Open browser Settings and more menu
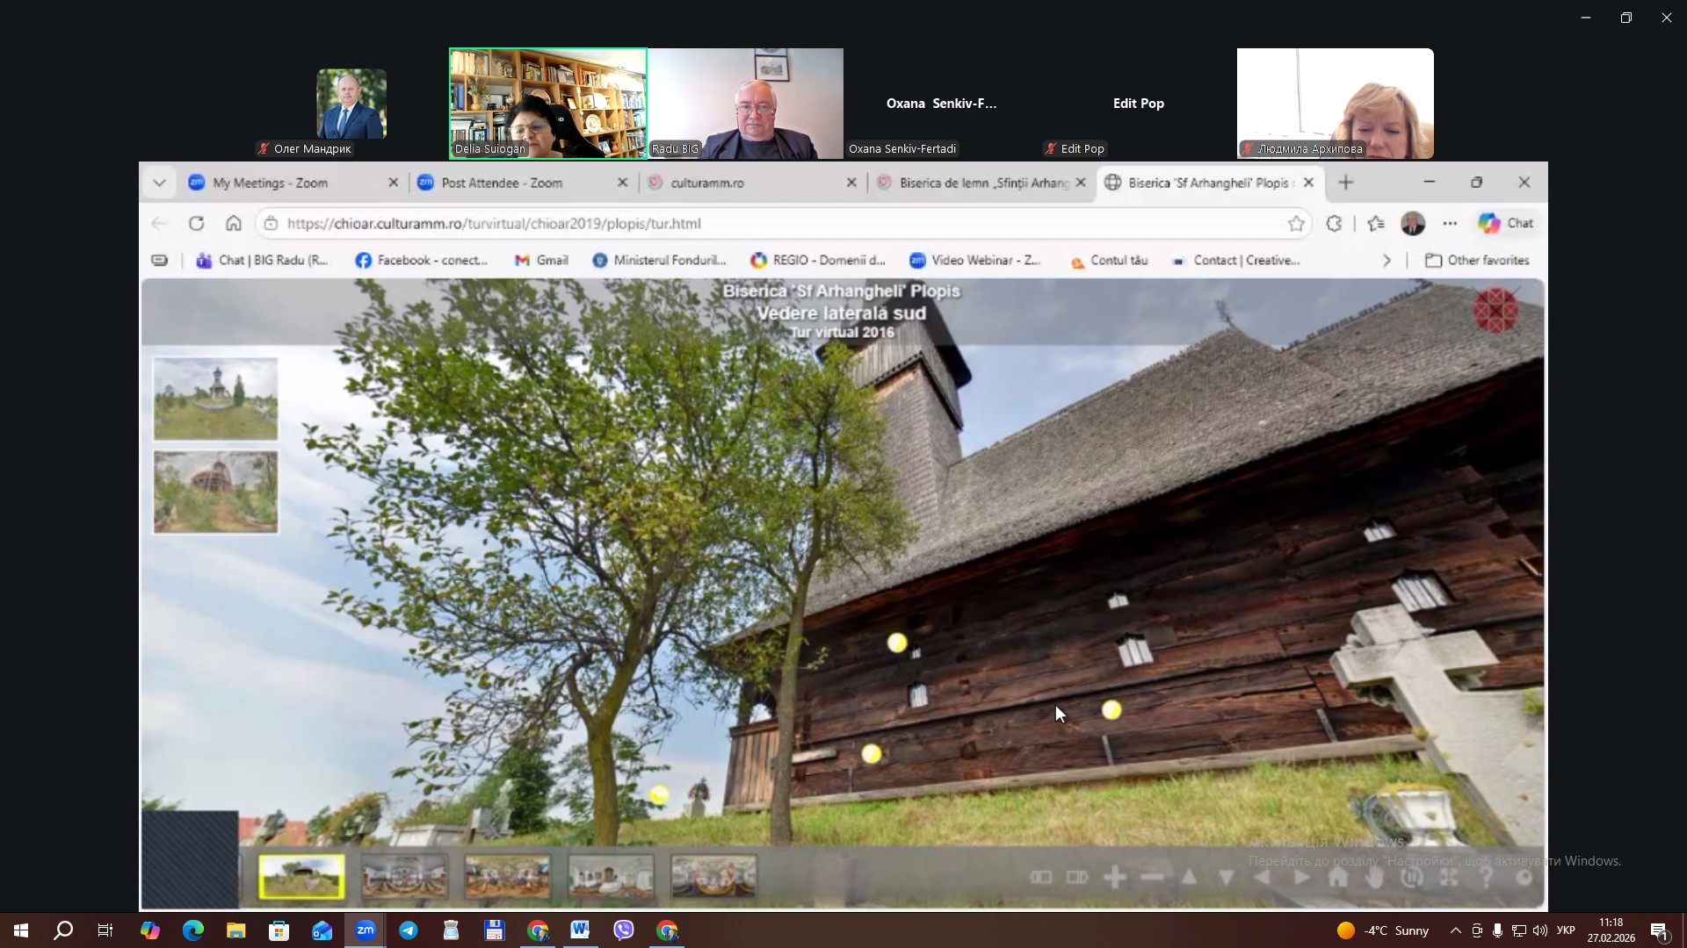The height and width of the screenshot is (948, 1687). tap(1450, 223)
